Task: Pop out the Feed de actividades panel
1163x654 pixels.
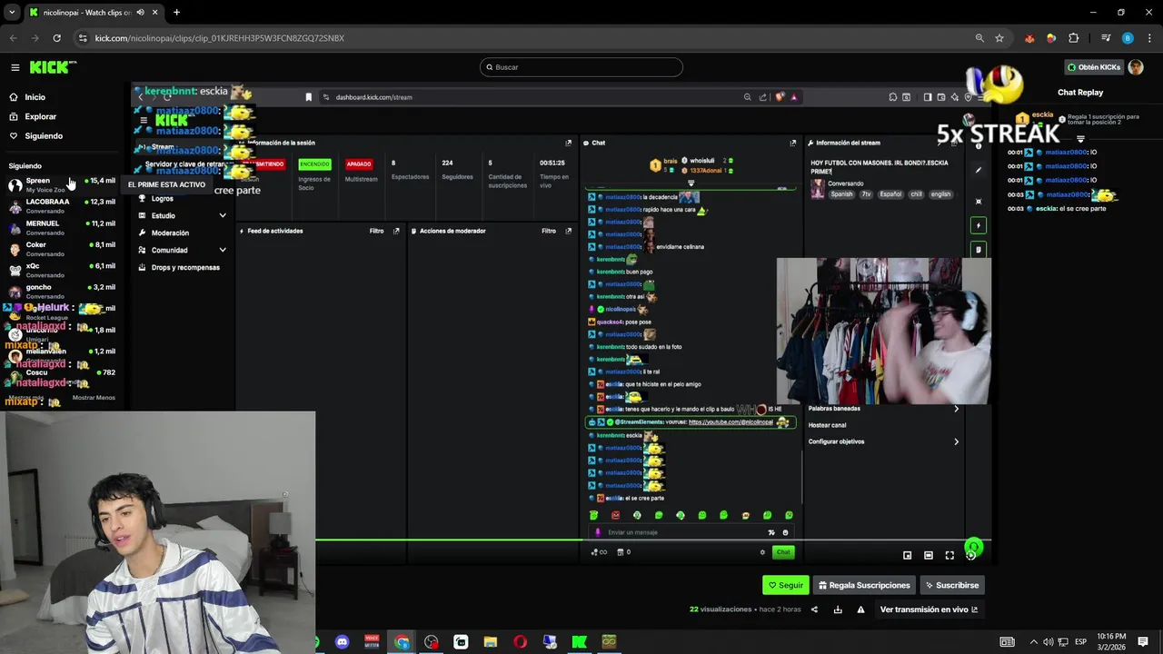Action: [396, 231]
